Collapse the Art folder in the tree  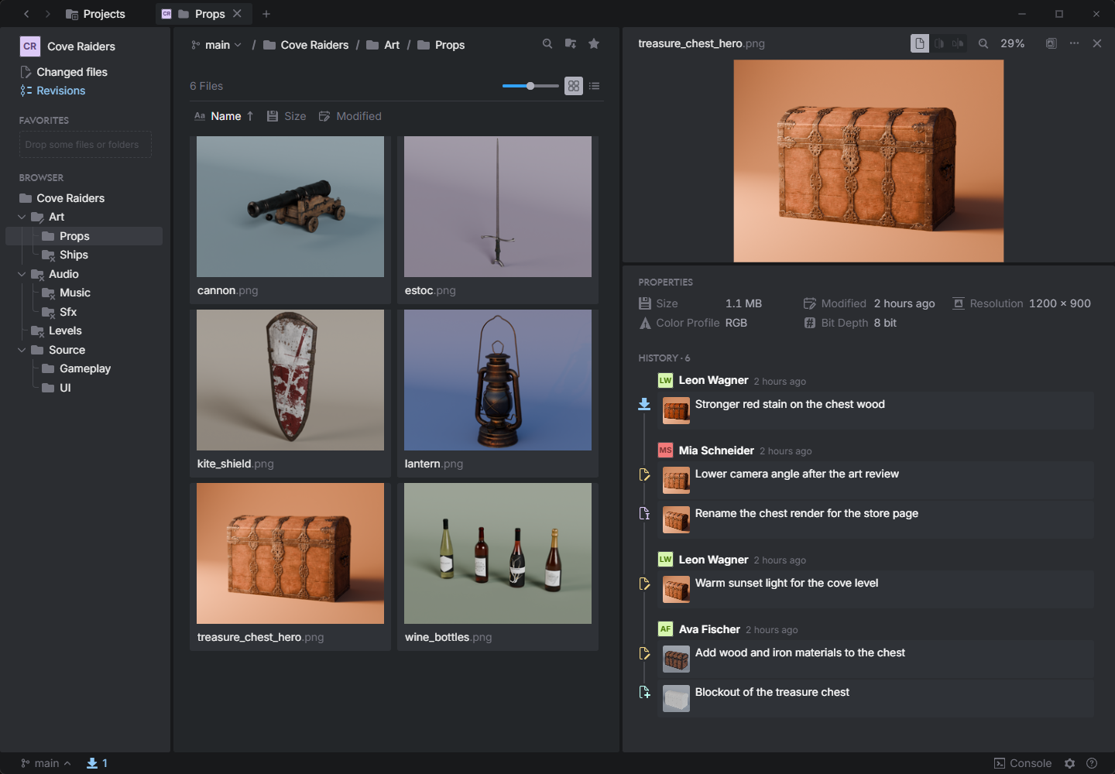[22, 217]
